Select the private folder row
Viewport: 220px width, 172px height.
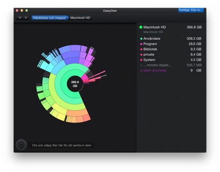click(x=171, y=54)
